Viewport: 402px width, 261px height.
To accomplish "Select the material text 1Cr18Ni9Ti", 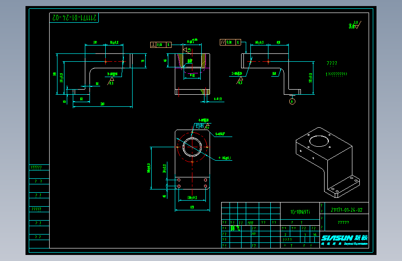I will pyautogui.click(x=300, y=212).
